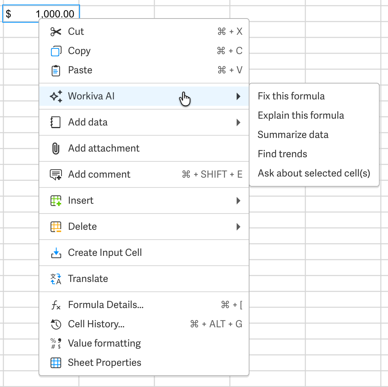This screenshot has width=388, height=387.
Task: Expand the Add data submenu arrow
Action: tap(238, 122)
